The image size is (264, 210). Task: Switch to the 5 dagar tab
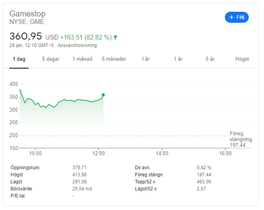coord(51,59)
